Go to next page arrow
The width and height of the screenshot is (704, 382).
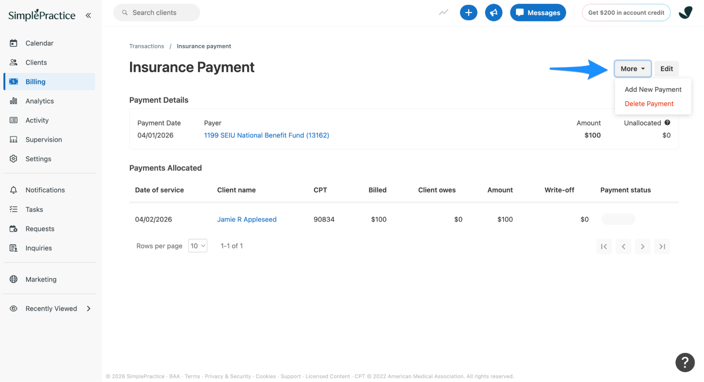coord(642,246)
